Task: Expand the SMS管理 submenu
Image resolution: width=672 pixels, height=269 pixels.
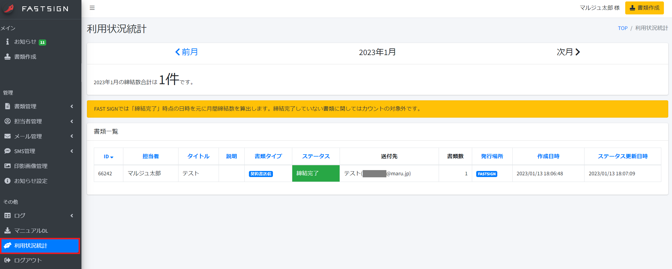Action: (72, 151)
